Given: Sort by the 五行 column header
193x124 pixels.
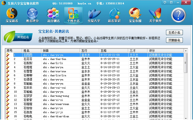Looking at the screenshot, I should point(89,50).
